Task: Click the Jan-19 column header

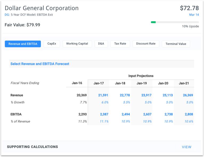Action: pyautogui.click(x=142, y=83)
